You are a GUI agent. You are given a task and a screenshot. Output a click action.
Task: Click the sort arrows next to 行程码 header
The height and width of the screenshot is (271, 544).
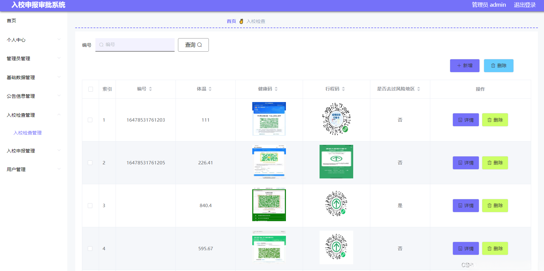point(343,89)
